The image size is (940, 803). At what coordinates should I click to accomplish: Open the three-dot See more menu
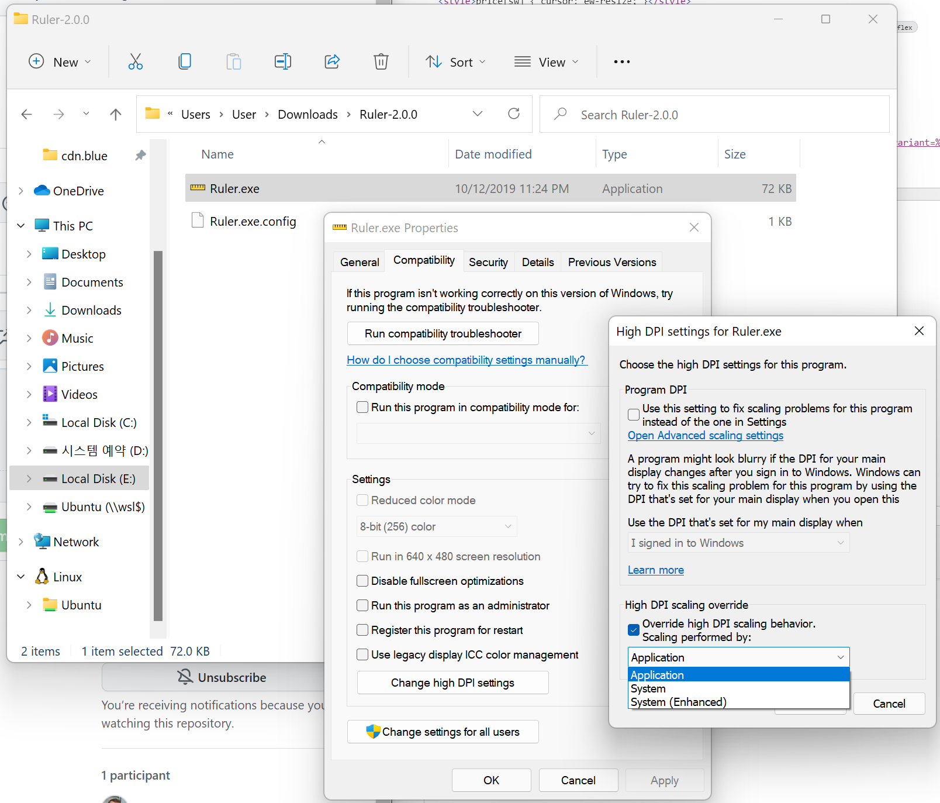(622, 61)
